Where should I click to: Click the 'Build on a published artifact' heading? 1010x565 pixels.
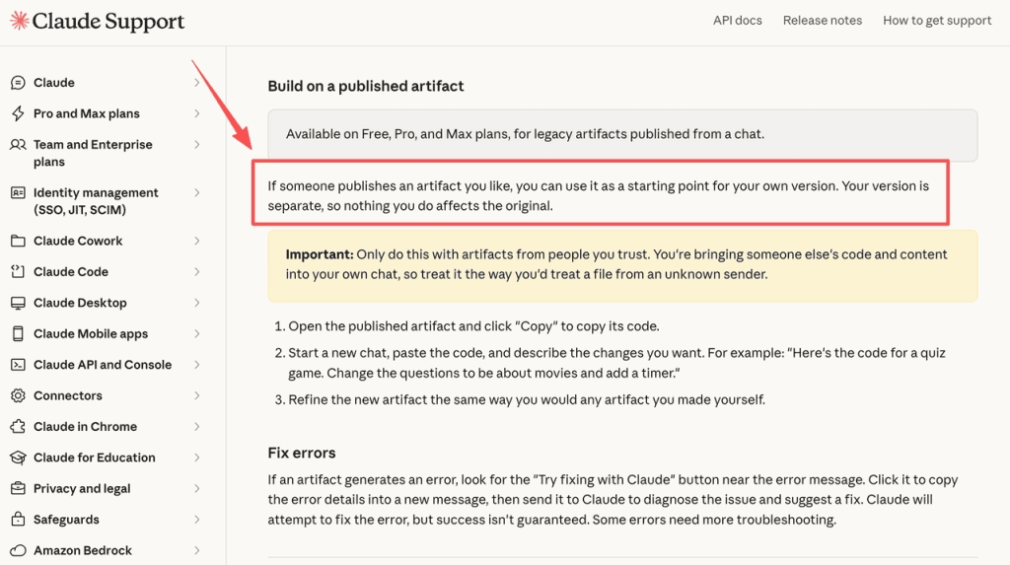366,87
